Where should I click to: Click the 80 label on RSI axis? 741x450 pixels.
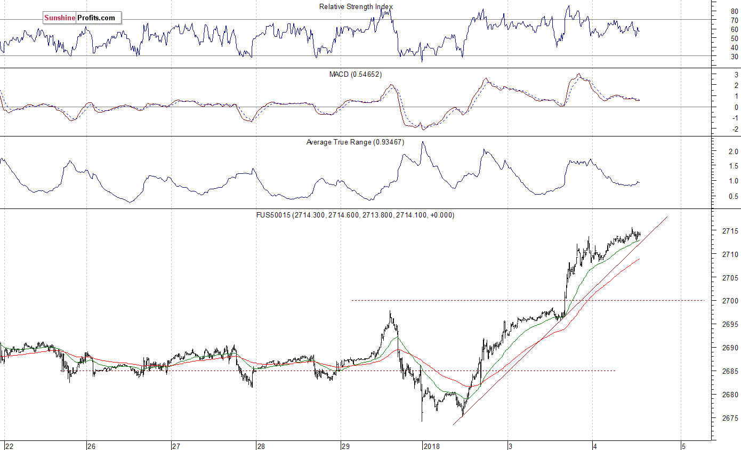point(735,11)
